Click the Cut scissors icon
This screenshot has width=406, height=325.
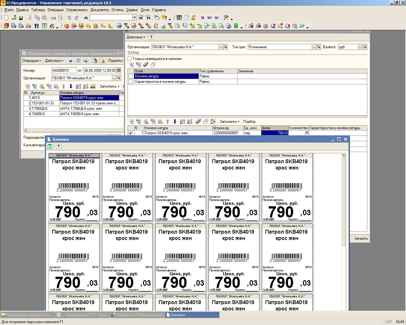(30, 18)
